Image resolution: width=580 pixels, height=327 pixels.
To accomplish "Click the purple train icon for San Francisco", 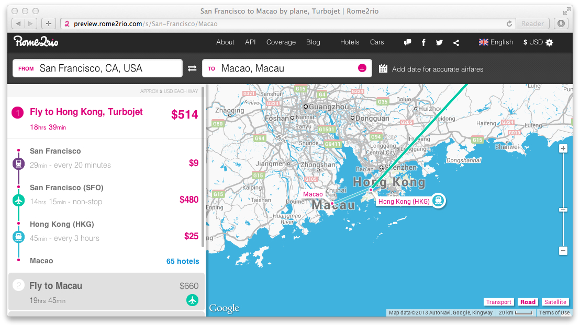I will pos(18,163).
